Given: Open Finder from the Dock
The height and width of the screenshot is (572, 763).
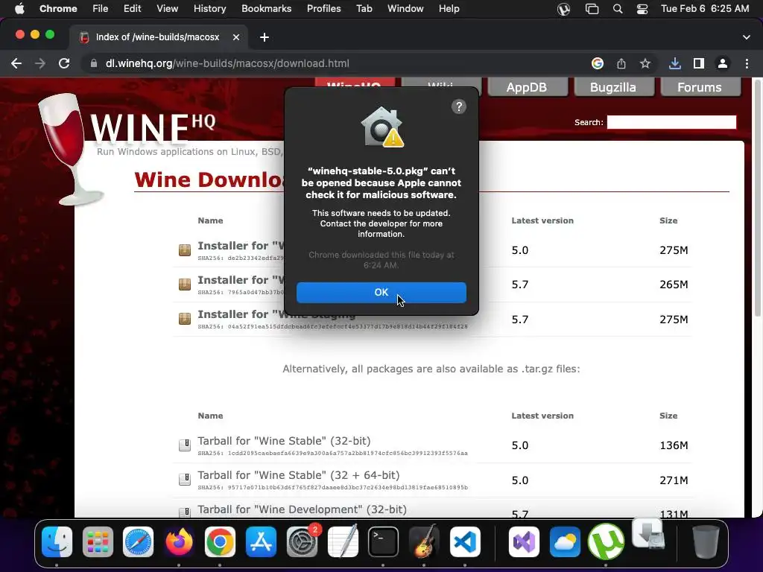Looking at the screenshot, I should point(57,541).
